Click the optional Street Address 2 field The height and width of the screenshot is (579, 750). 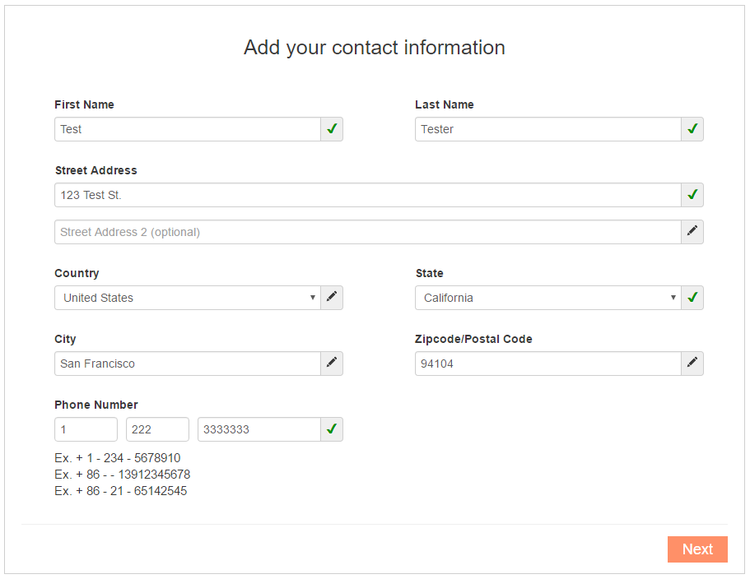point(367,232)
